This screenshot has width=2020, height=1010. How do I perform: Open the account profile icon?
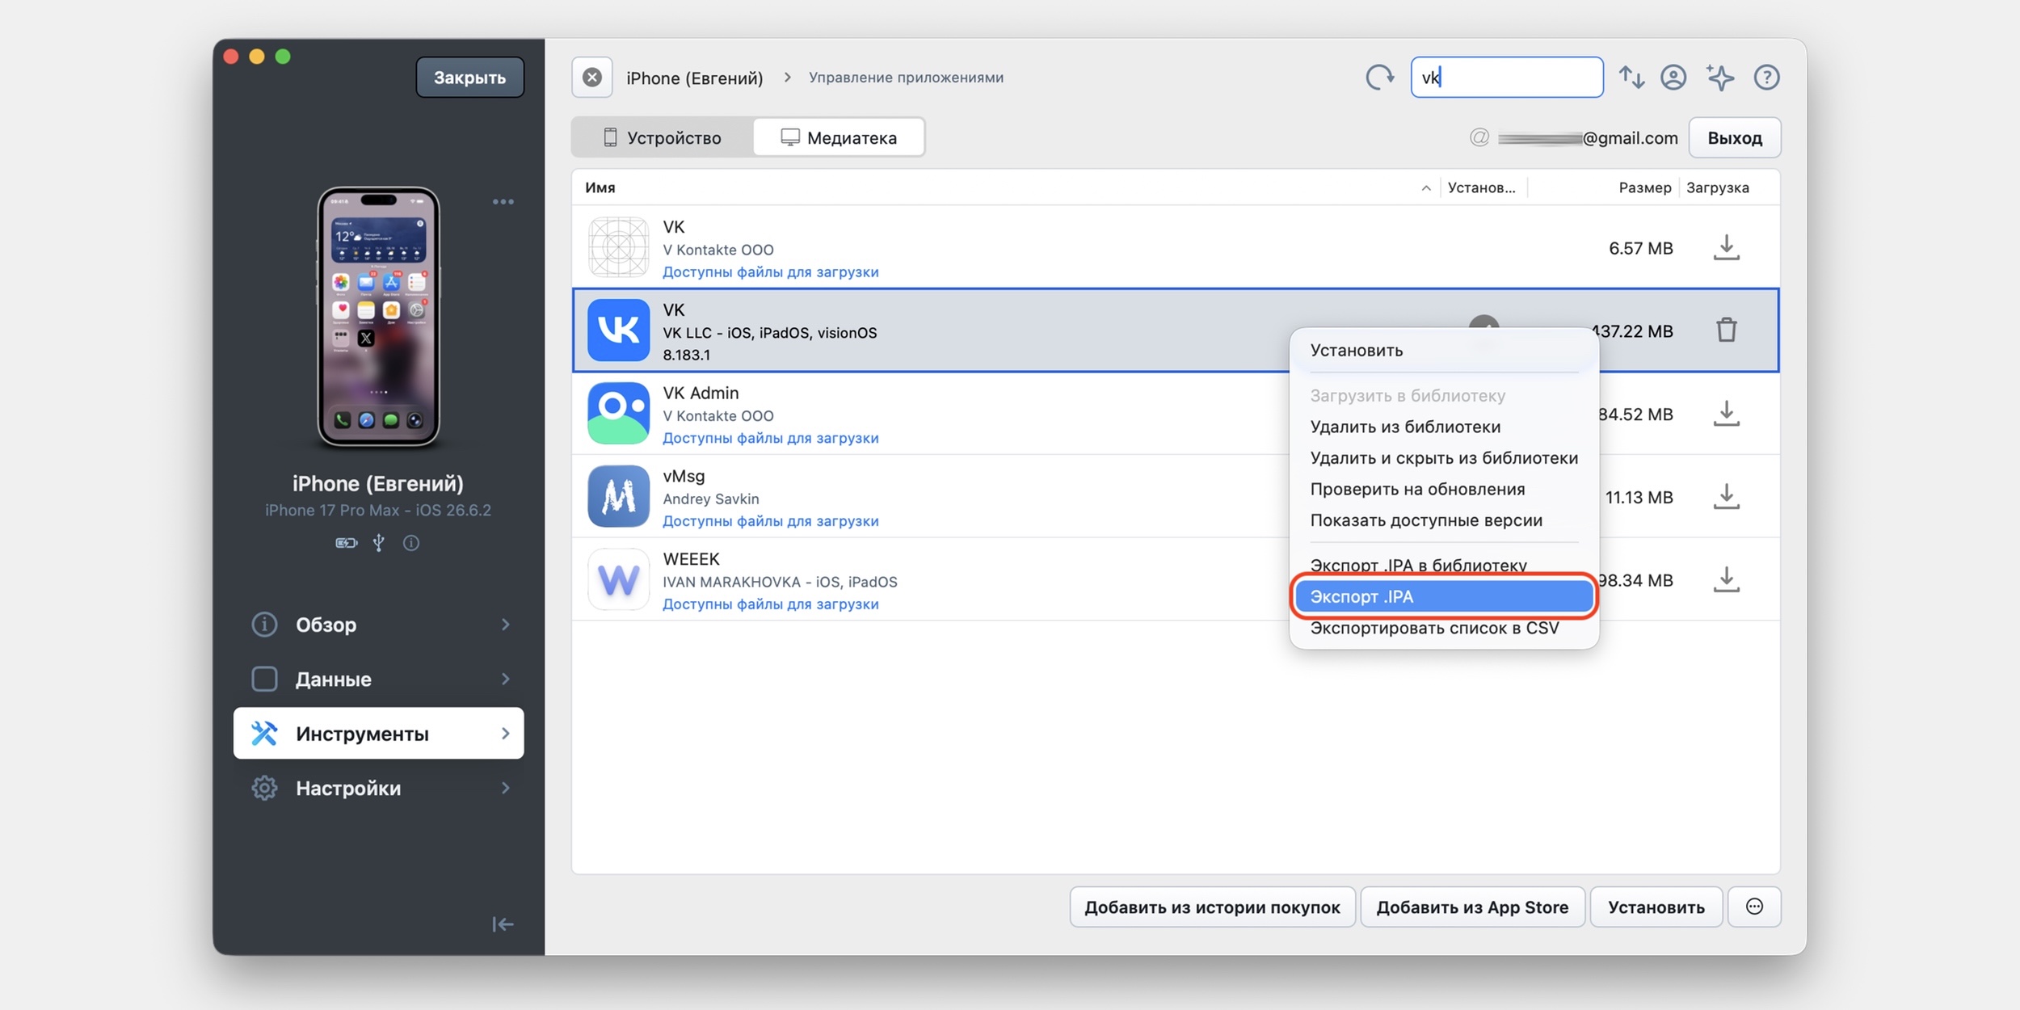pos(1673,78)
